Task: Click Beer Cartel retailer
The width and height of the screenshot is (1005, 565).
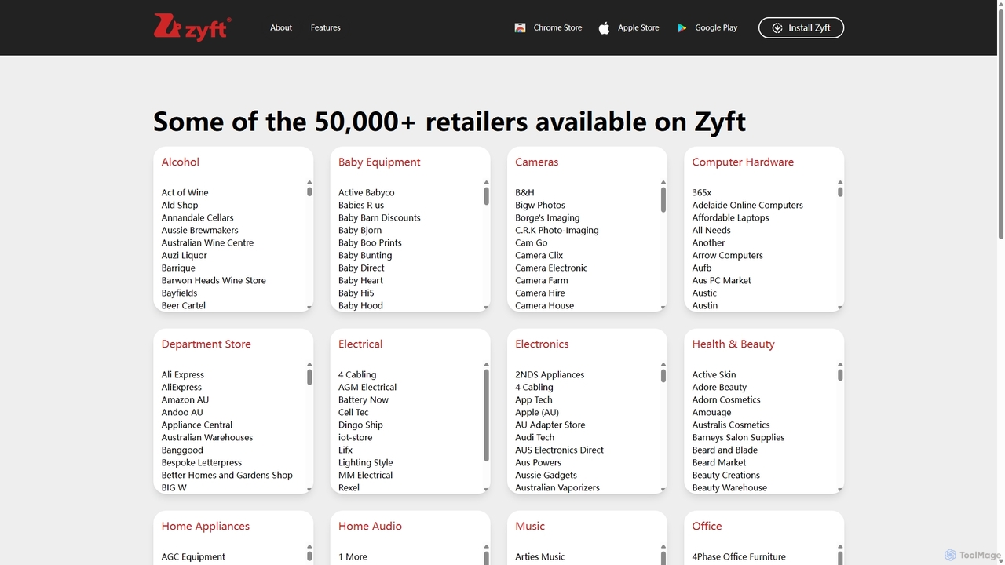Action: tap(184, 305)
